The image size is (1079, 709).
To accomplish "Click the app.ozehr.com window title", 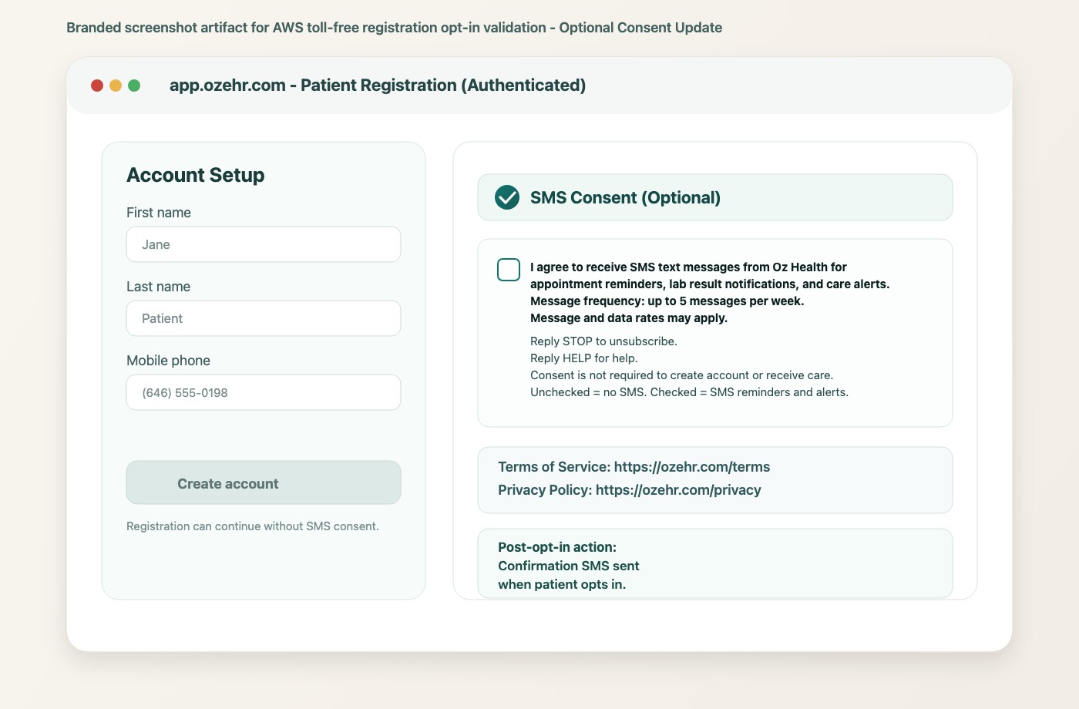I will (378, 86).
